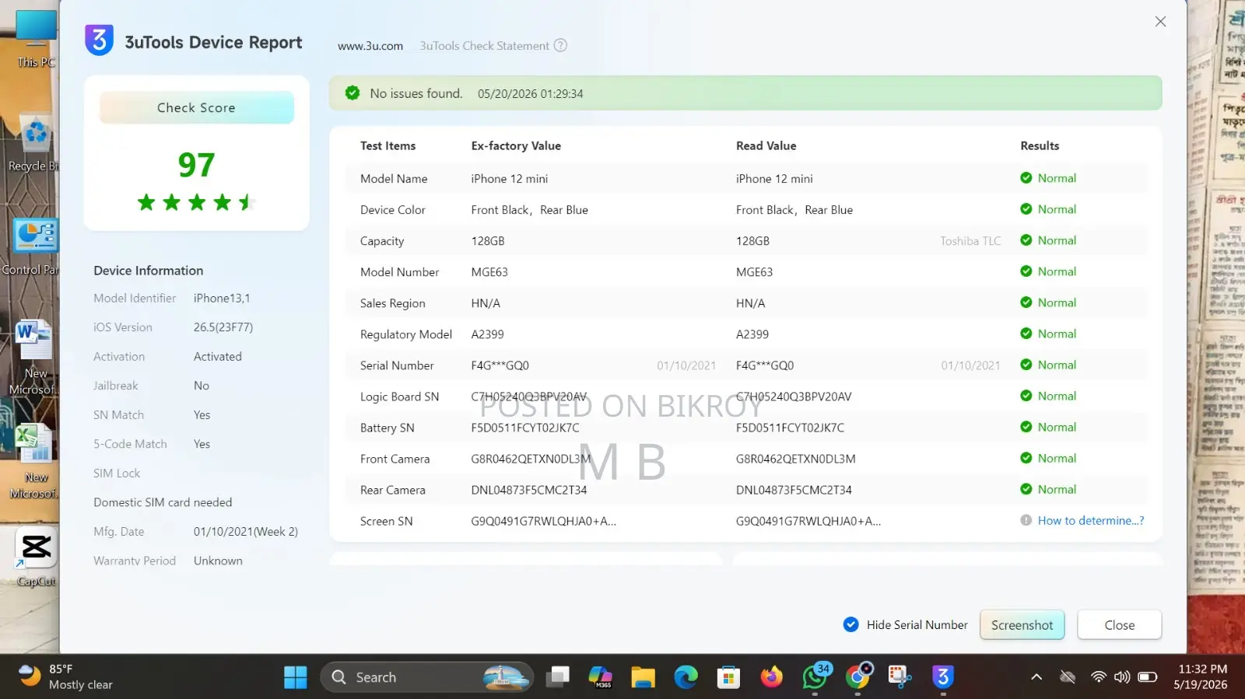Click the Screenshot button
The image size is (1245, 699).
[x=1022, y=624]
